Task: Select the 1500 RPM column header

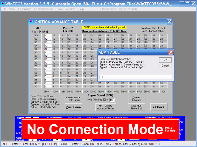Action: (71, 92)
